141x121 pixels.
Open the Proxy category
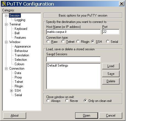(18, 77)
